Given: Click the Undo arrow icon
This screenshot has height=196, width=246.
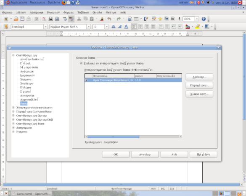Looking at the screenshot, I should [109, 19].
